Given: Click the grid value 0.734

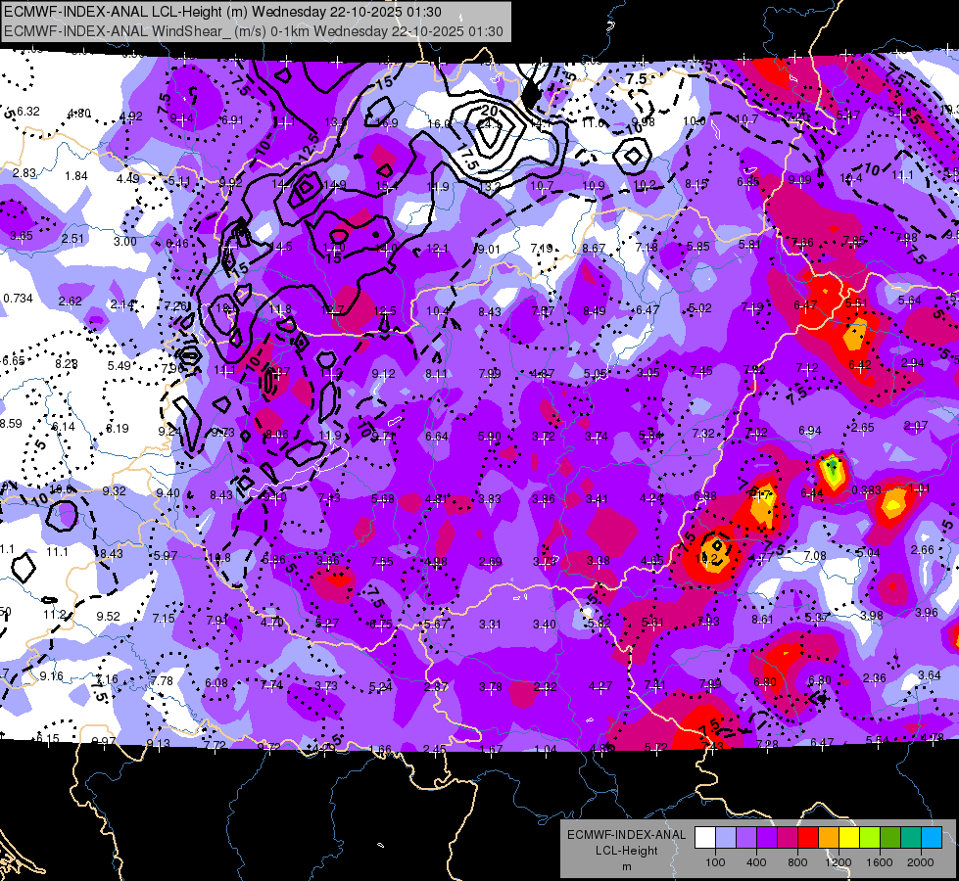Looking at the screenshot, I should click(19, 299).
